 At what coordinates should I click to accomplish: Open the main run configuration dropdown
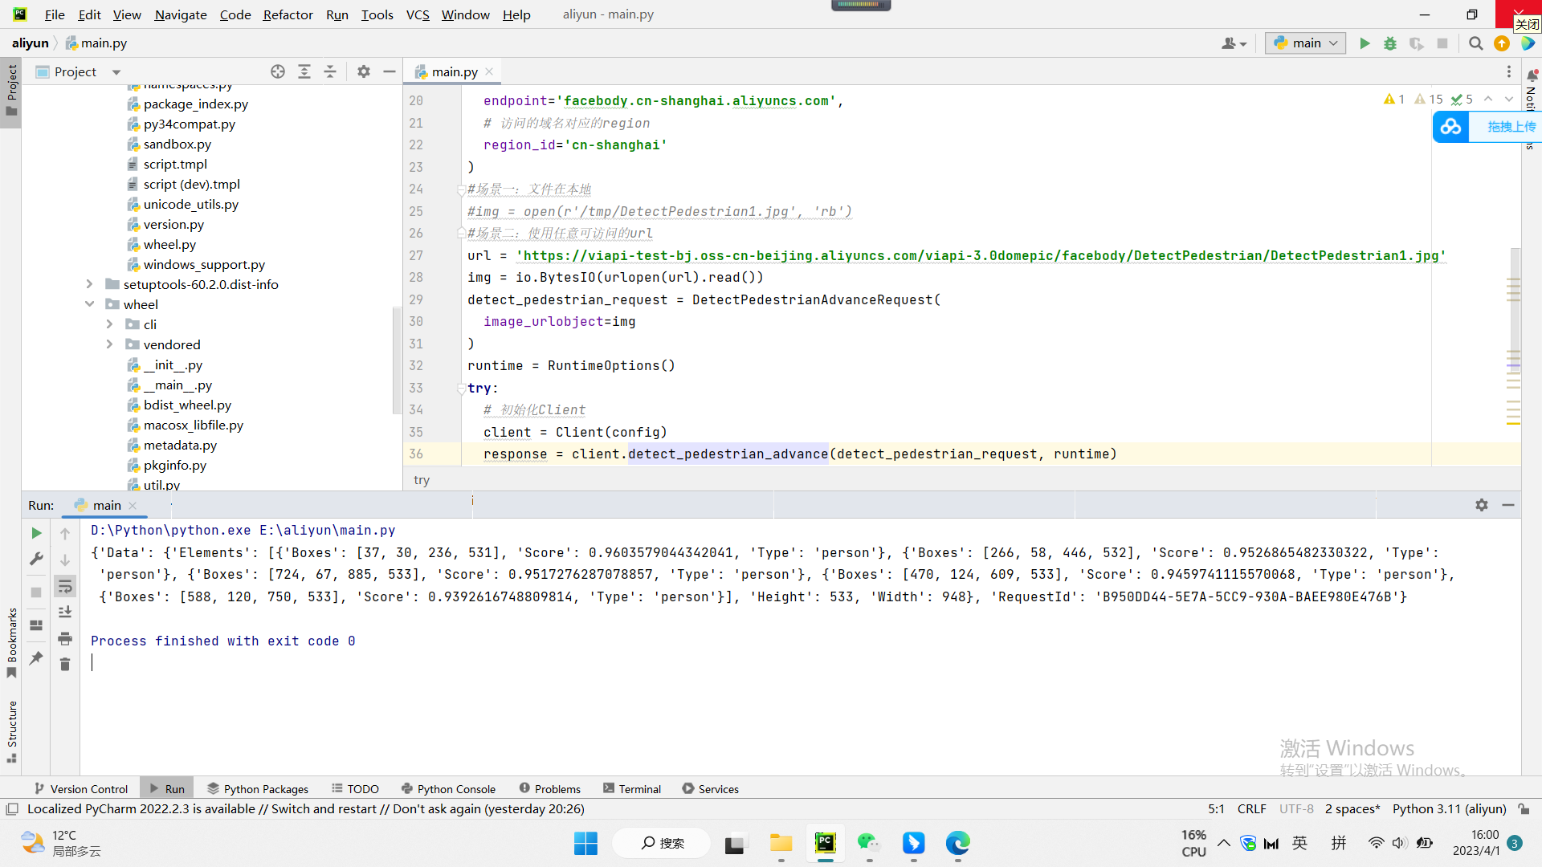pos(1306,43)
